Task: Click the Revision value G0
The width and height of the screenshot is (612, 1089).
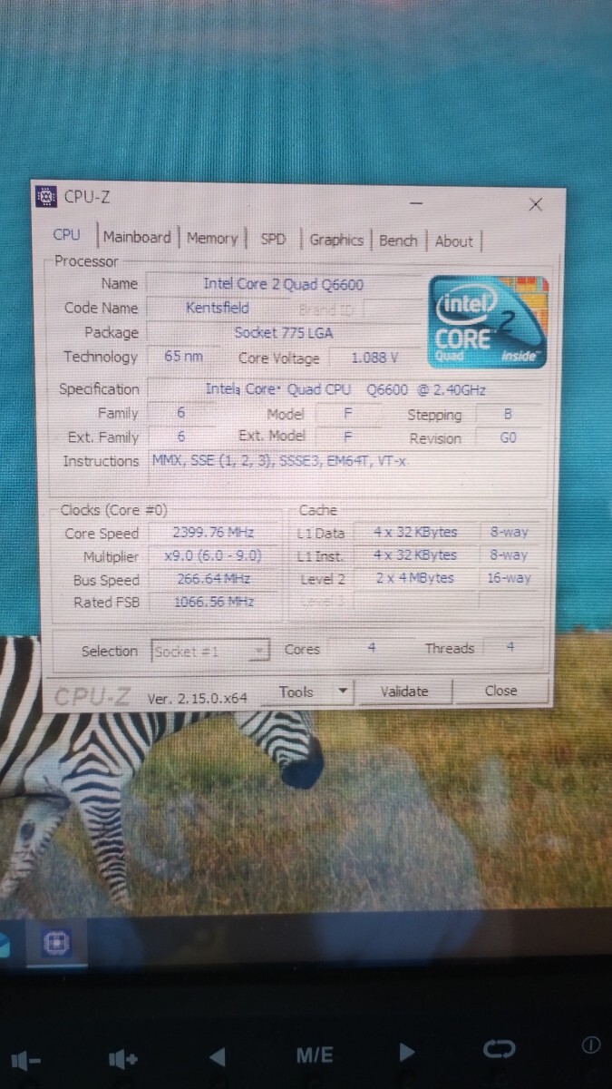Action: [x=508, y=437]
